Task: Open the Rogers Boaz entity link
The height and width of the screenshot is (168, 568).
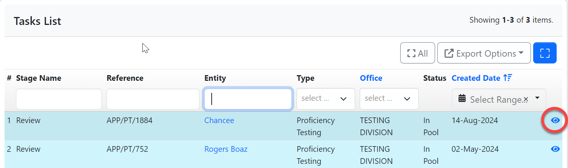Action: (x=226, y=149)
